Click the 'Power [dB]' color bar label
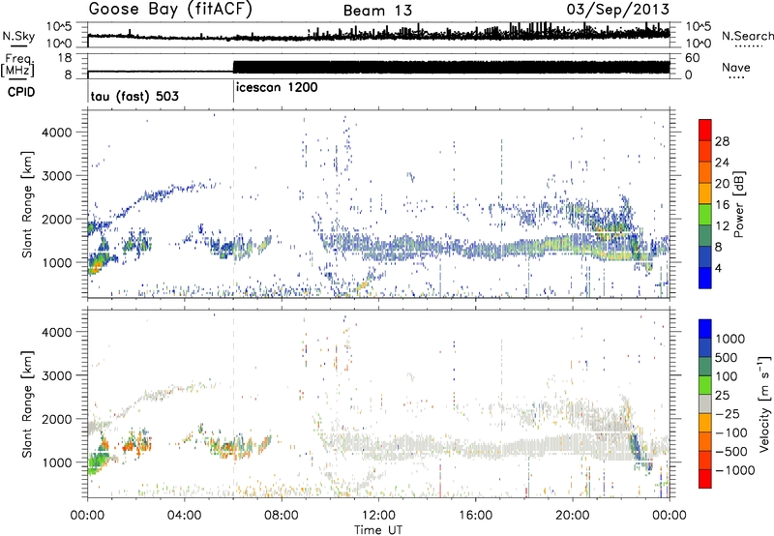Viewport: 774px width, 536px height. click(738, 204)
